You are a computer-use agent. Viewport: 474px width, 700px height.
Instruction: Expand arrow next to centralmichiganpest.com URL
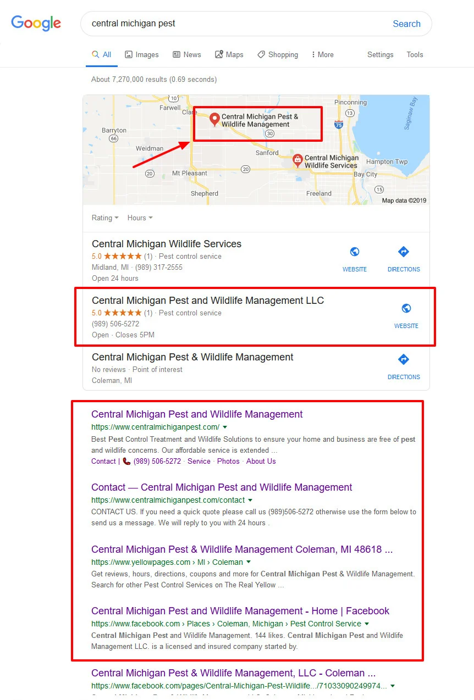225,427
